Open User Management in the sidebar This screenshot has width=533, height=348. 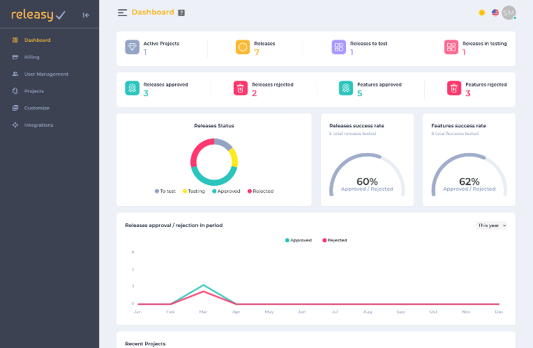pyautogui.click(x=46, y=74)
